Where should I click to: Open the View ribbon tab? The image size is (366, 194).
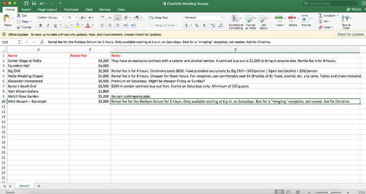click(x=121, y=10)
